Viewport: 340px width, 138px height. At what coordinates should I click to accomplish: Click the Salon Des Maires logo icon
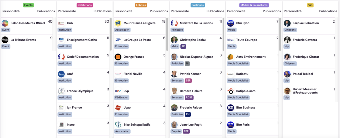coord(5,23)
